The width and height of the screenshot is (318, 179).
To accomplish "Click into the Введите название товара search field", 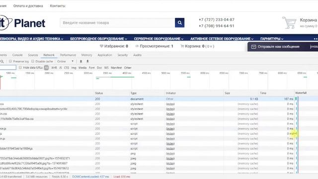I will point(117,22).
